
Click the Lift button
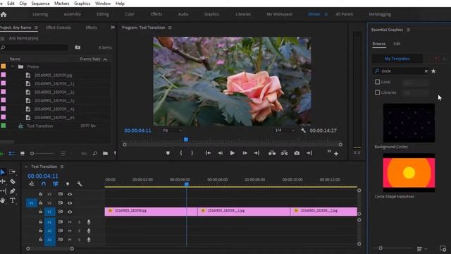pos(272,153)
